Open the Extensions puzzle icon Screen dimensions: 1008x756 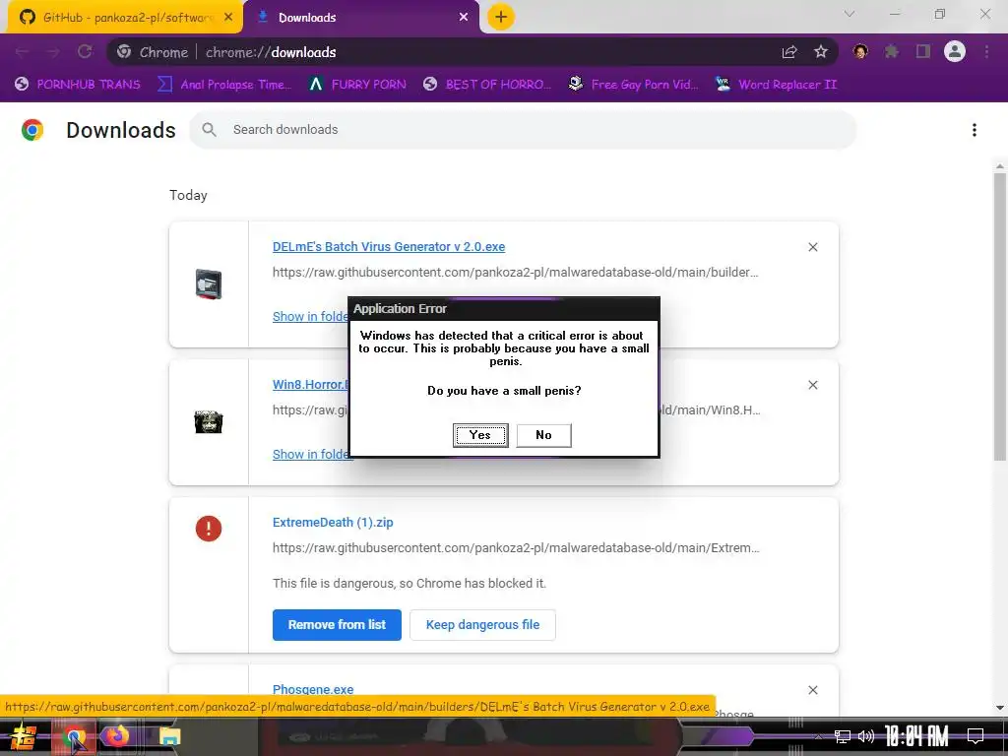coord(892,52)
